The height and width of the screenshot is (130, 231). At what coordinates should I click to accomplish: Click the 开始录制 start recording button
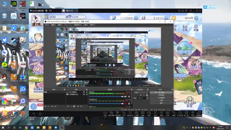pos(161,95)
